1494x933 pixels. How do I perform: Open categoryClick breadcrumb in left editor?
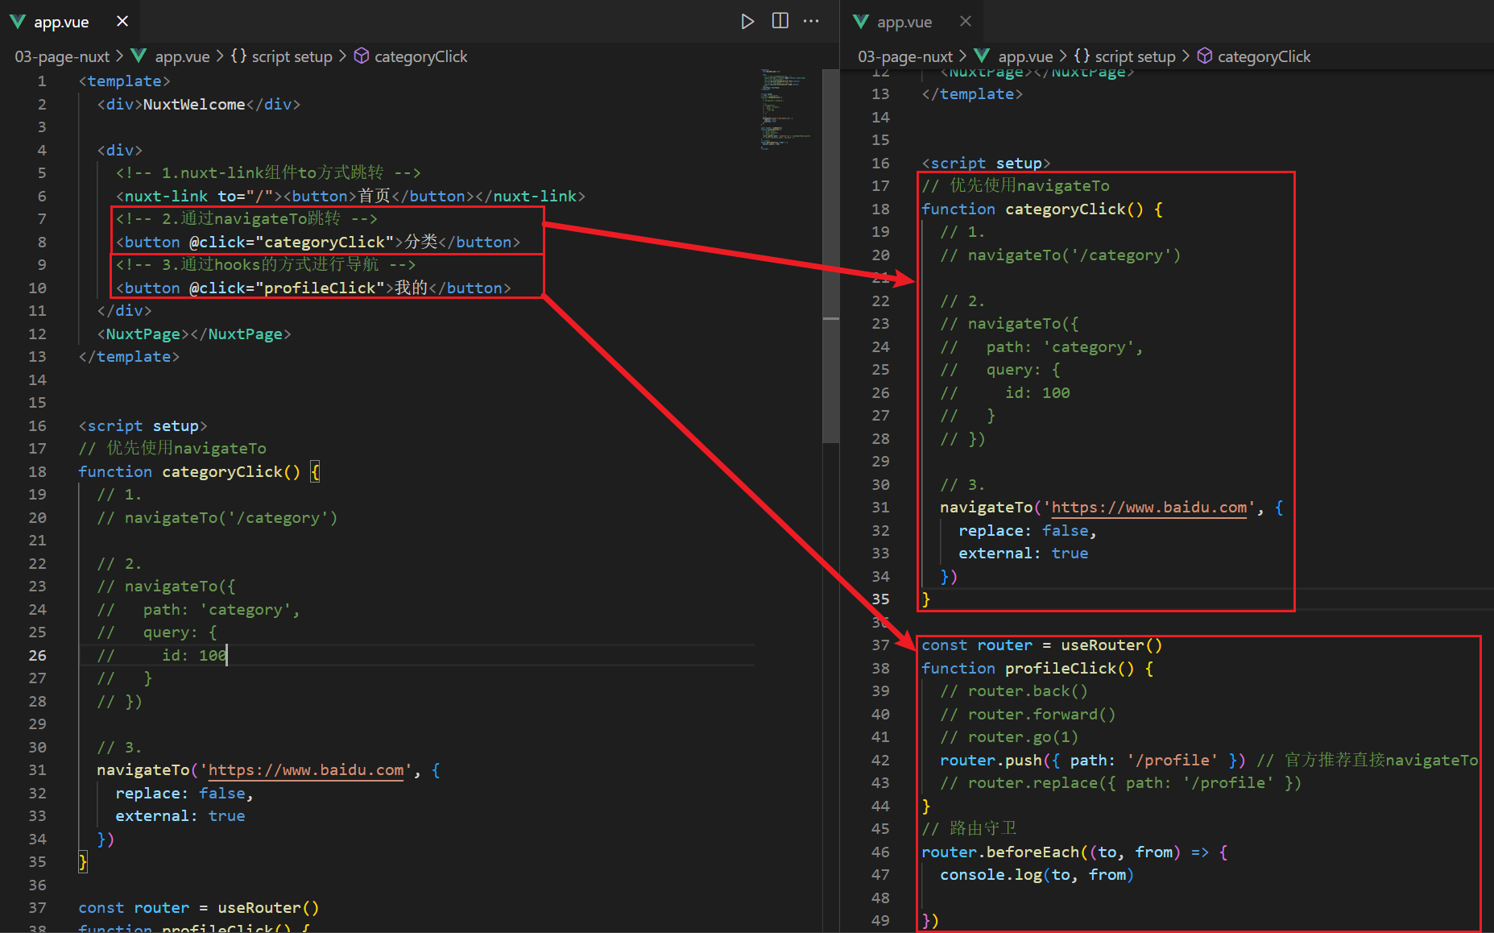tap(420, 56)
